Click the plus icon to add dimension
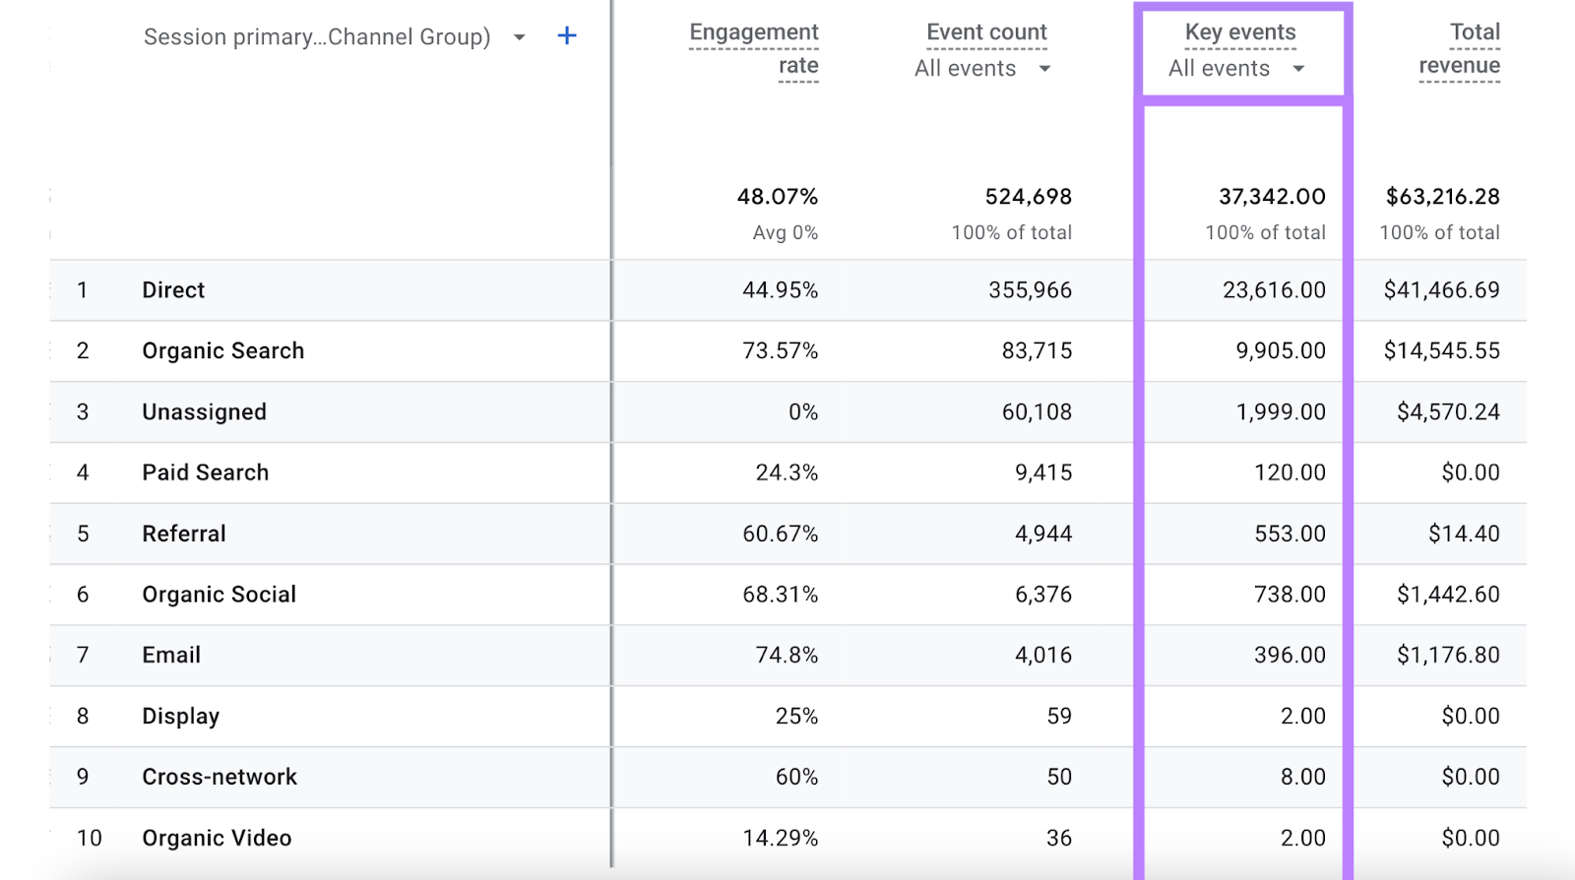 [x=566, y=36]
